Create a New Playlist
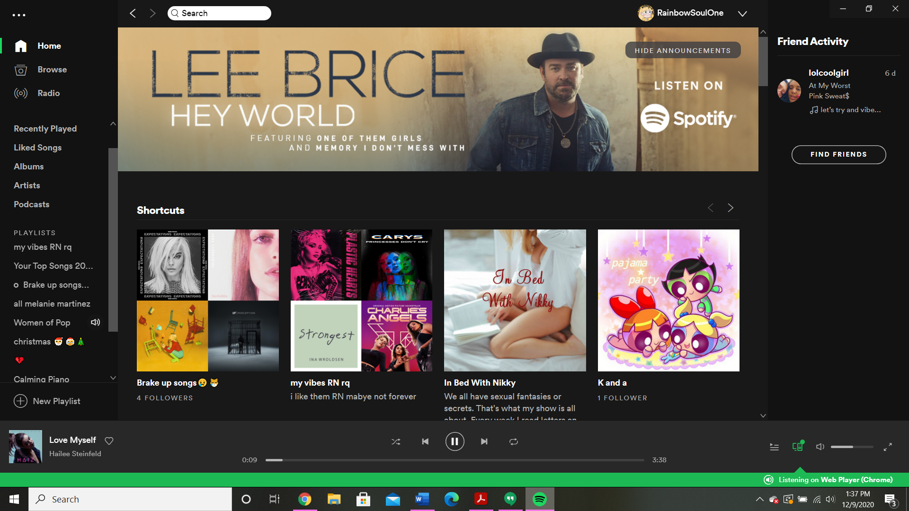The width and height of the screenshot is (909, 511). click(x=47, y=401)
